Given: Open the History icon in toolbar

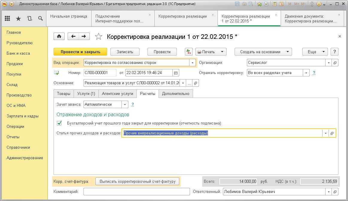Looking at the screenshot, I should point(29,19).
